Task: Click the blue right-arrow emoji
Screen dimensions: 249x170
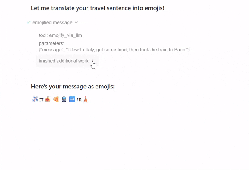Action: click(72, 100)
